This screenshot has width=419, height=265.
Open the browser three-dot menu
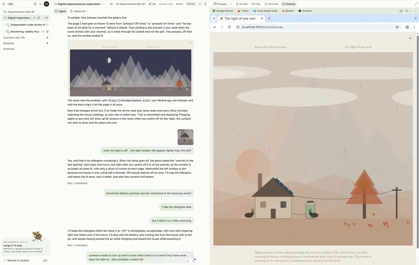[415, 27]
